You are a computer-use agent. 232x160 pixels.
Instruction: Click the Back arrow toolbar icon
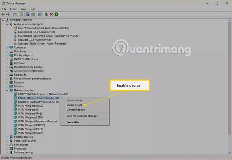pos(3,14)
